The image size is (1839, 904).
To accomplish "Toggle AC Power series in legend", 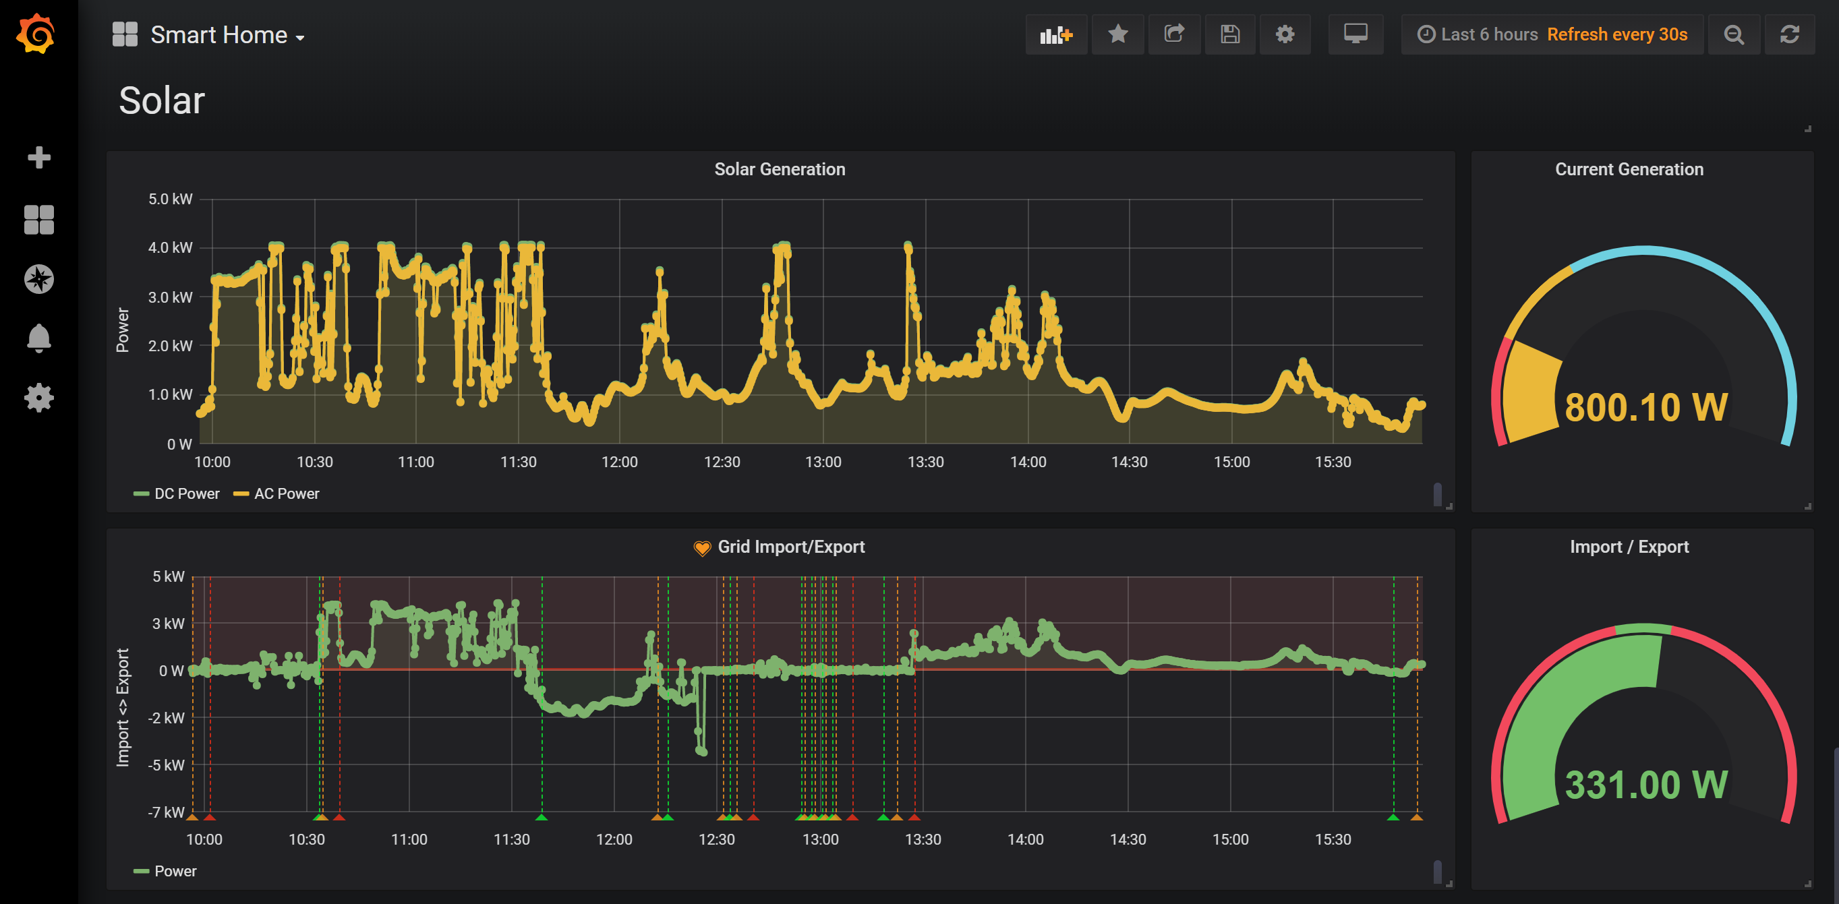I will click(287, 493).
